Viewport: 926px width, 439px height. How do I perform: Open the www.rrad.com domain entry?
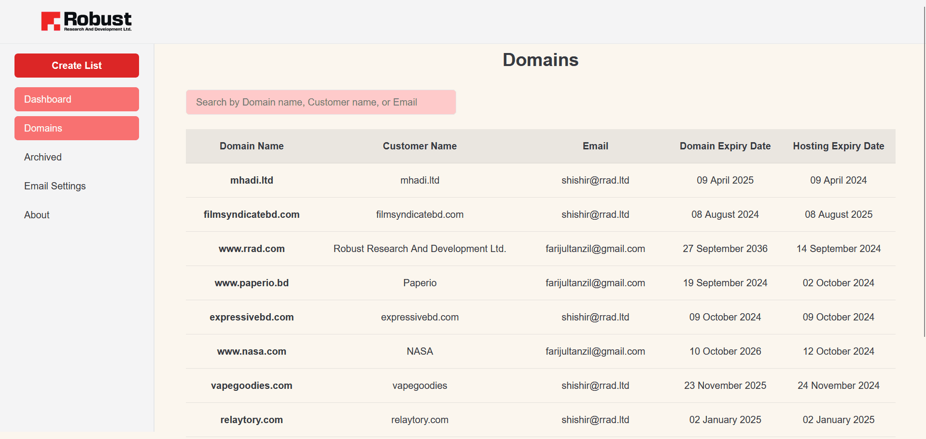[x=252, y=249]
